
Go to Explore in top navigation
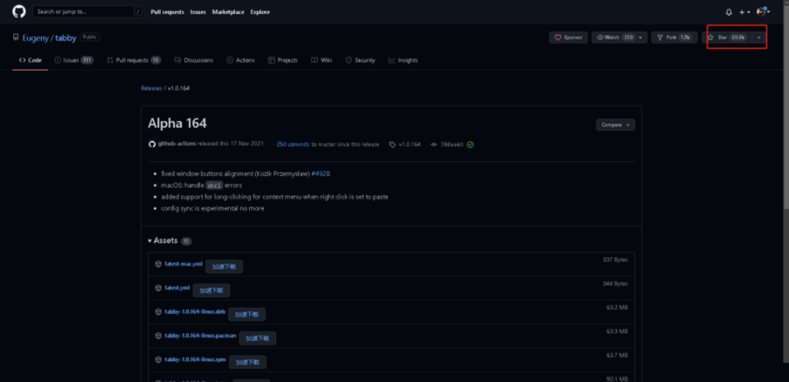point(259,12)
